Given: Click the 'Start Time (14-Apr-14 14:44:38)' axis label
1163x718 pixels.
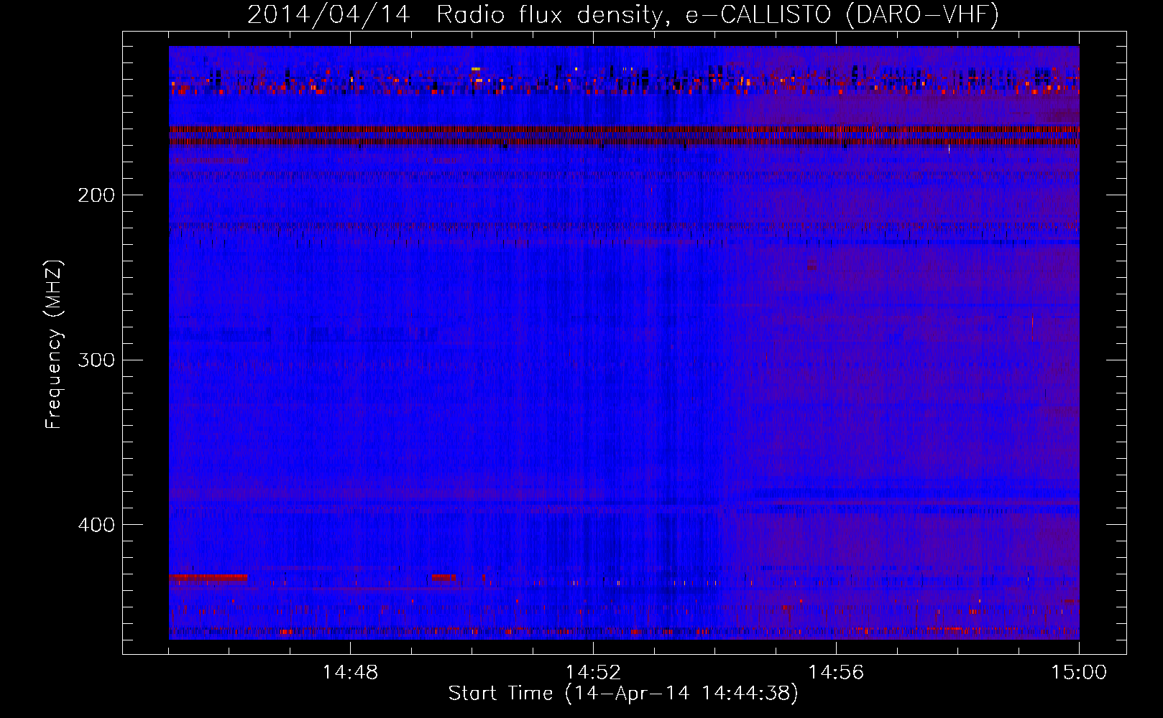Looking at the screenshot, I should 623,694.
